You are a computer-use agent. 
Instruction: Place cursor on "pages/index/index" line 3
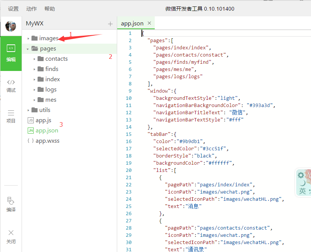(x=181, y=47)
